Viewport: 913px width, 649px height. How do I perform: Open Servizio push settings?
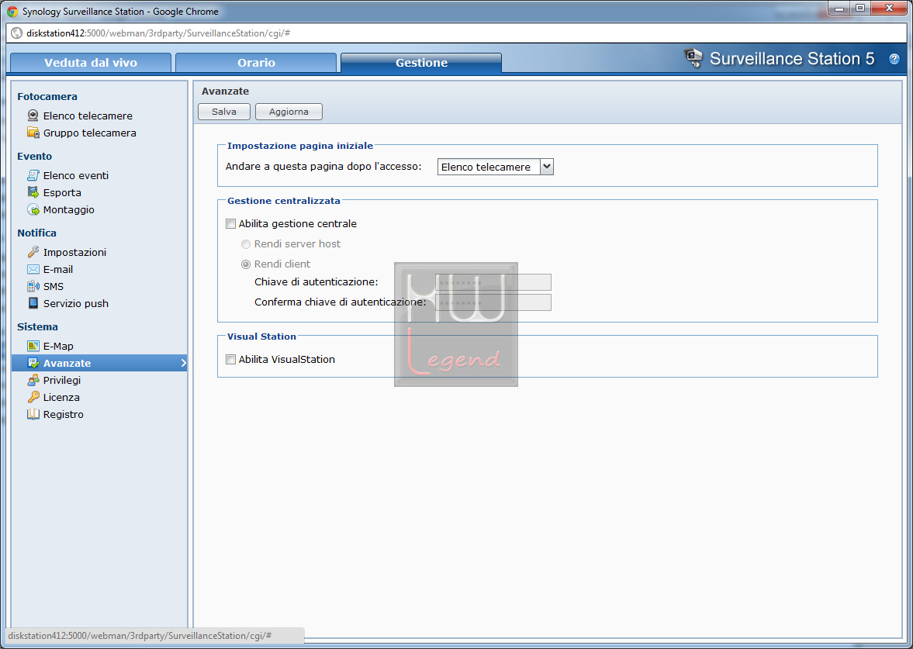tap(76, 303)
